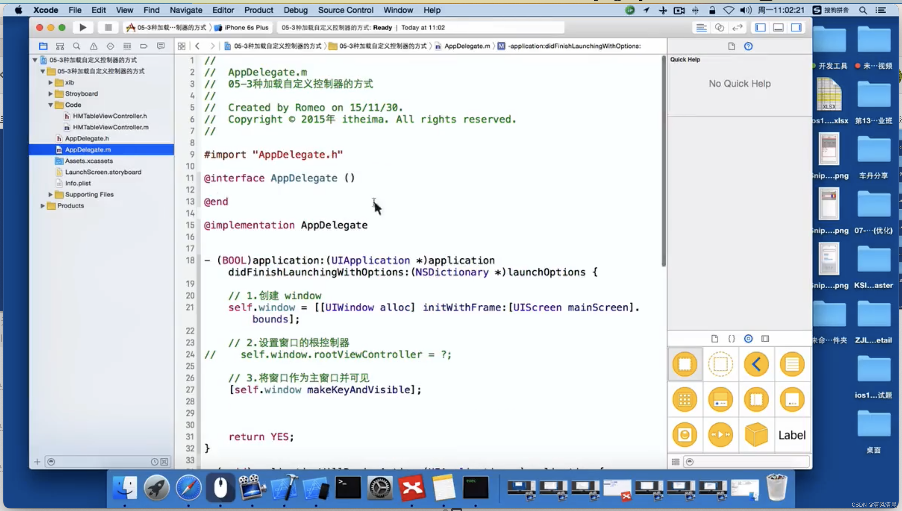This screenshot has width=902, height=511.
Task: Expand the Supporting Files group
Action: click(50, 194)
